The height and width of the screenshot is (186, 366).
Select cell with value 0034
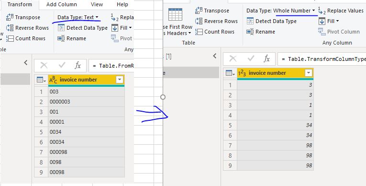[87, 132]
